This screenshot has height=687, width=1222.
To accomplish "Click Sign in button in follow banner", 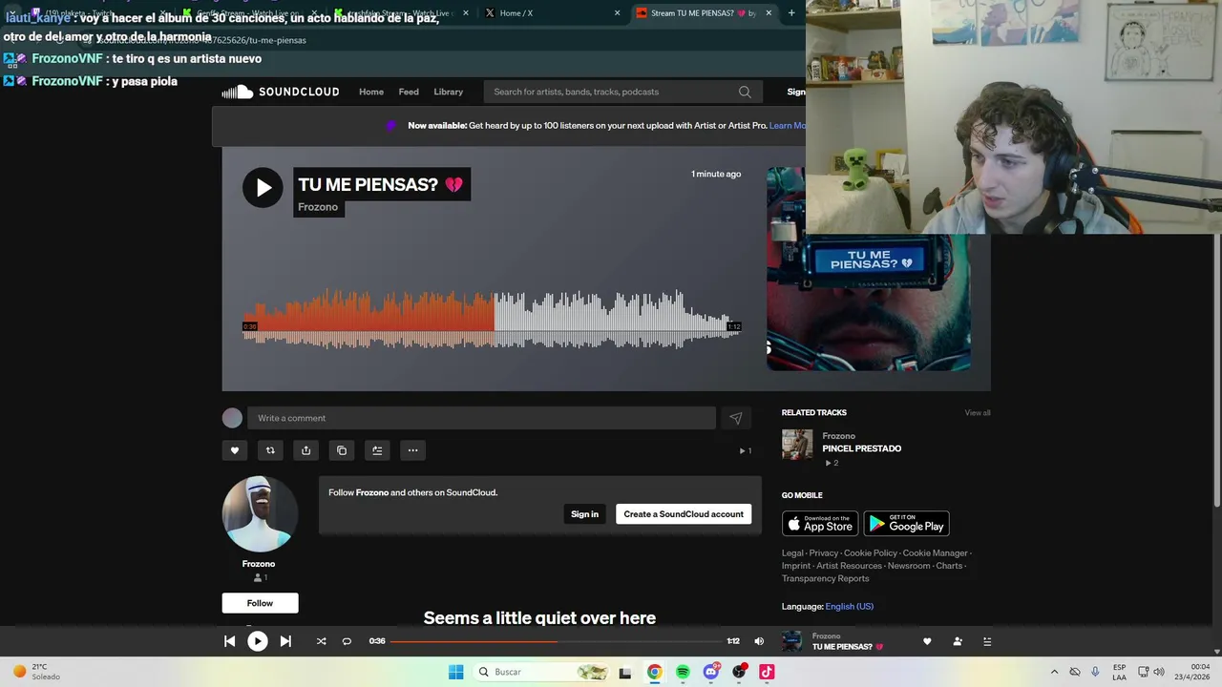I will pyautogui.click(x=584, y=514).
